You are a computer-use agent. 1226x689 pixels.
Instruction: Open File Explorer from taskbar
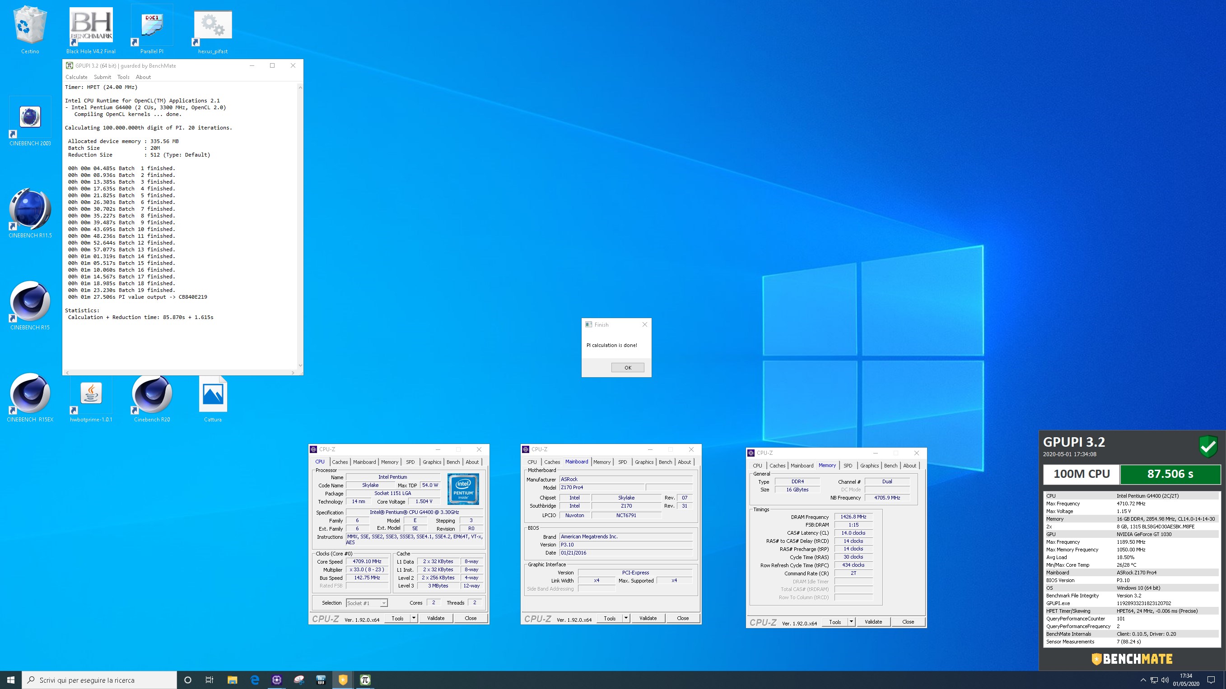click(x=232, y=680)
